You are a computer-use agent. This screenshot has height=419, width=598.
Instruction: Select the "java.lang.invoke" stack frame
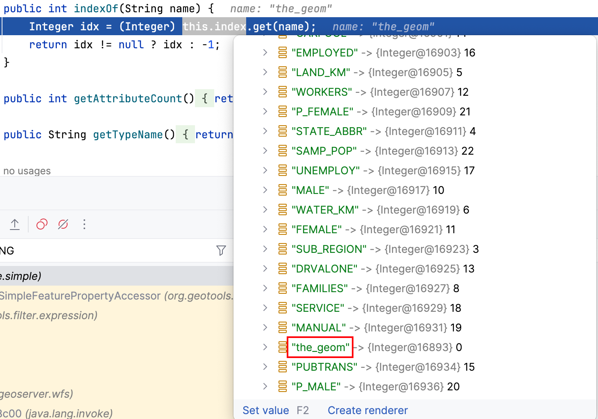117,413
